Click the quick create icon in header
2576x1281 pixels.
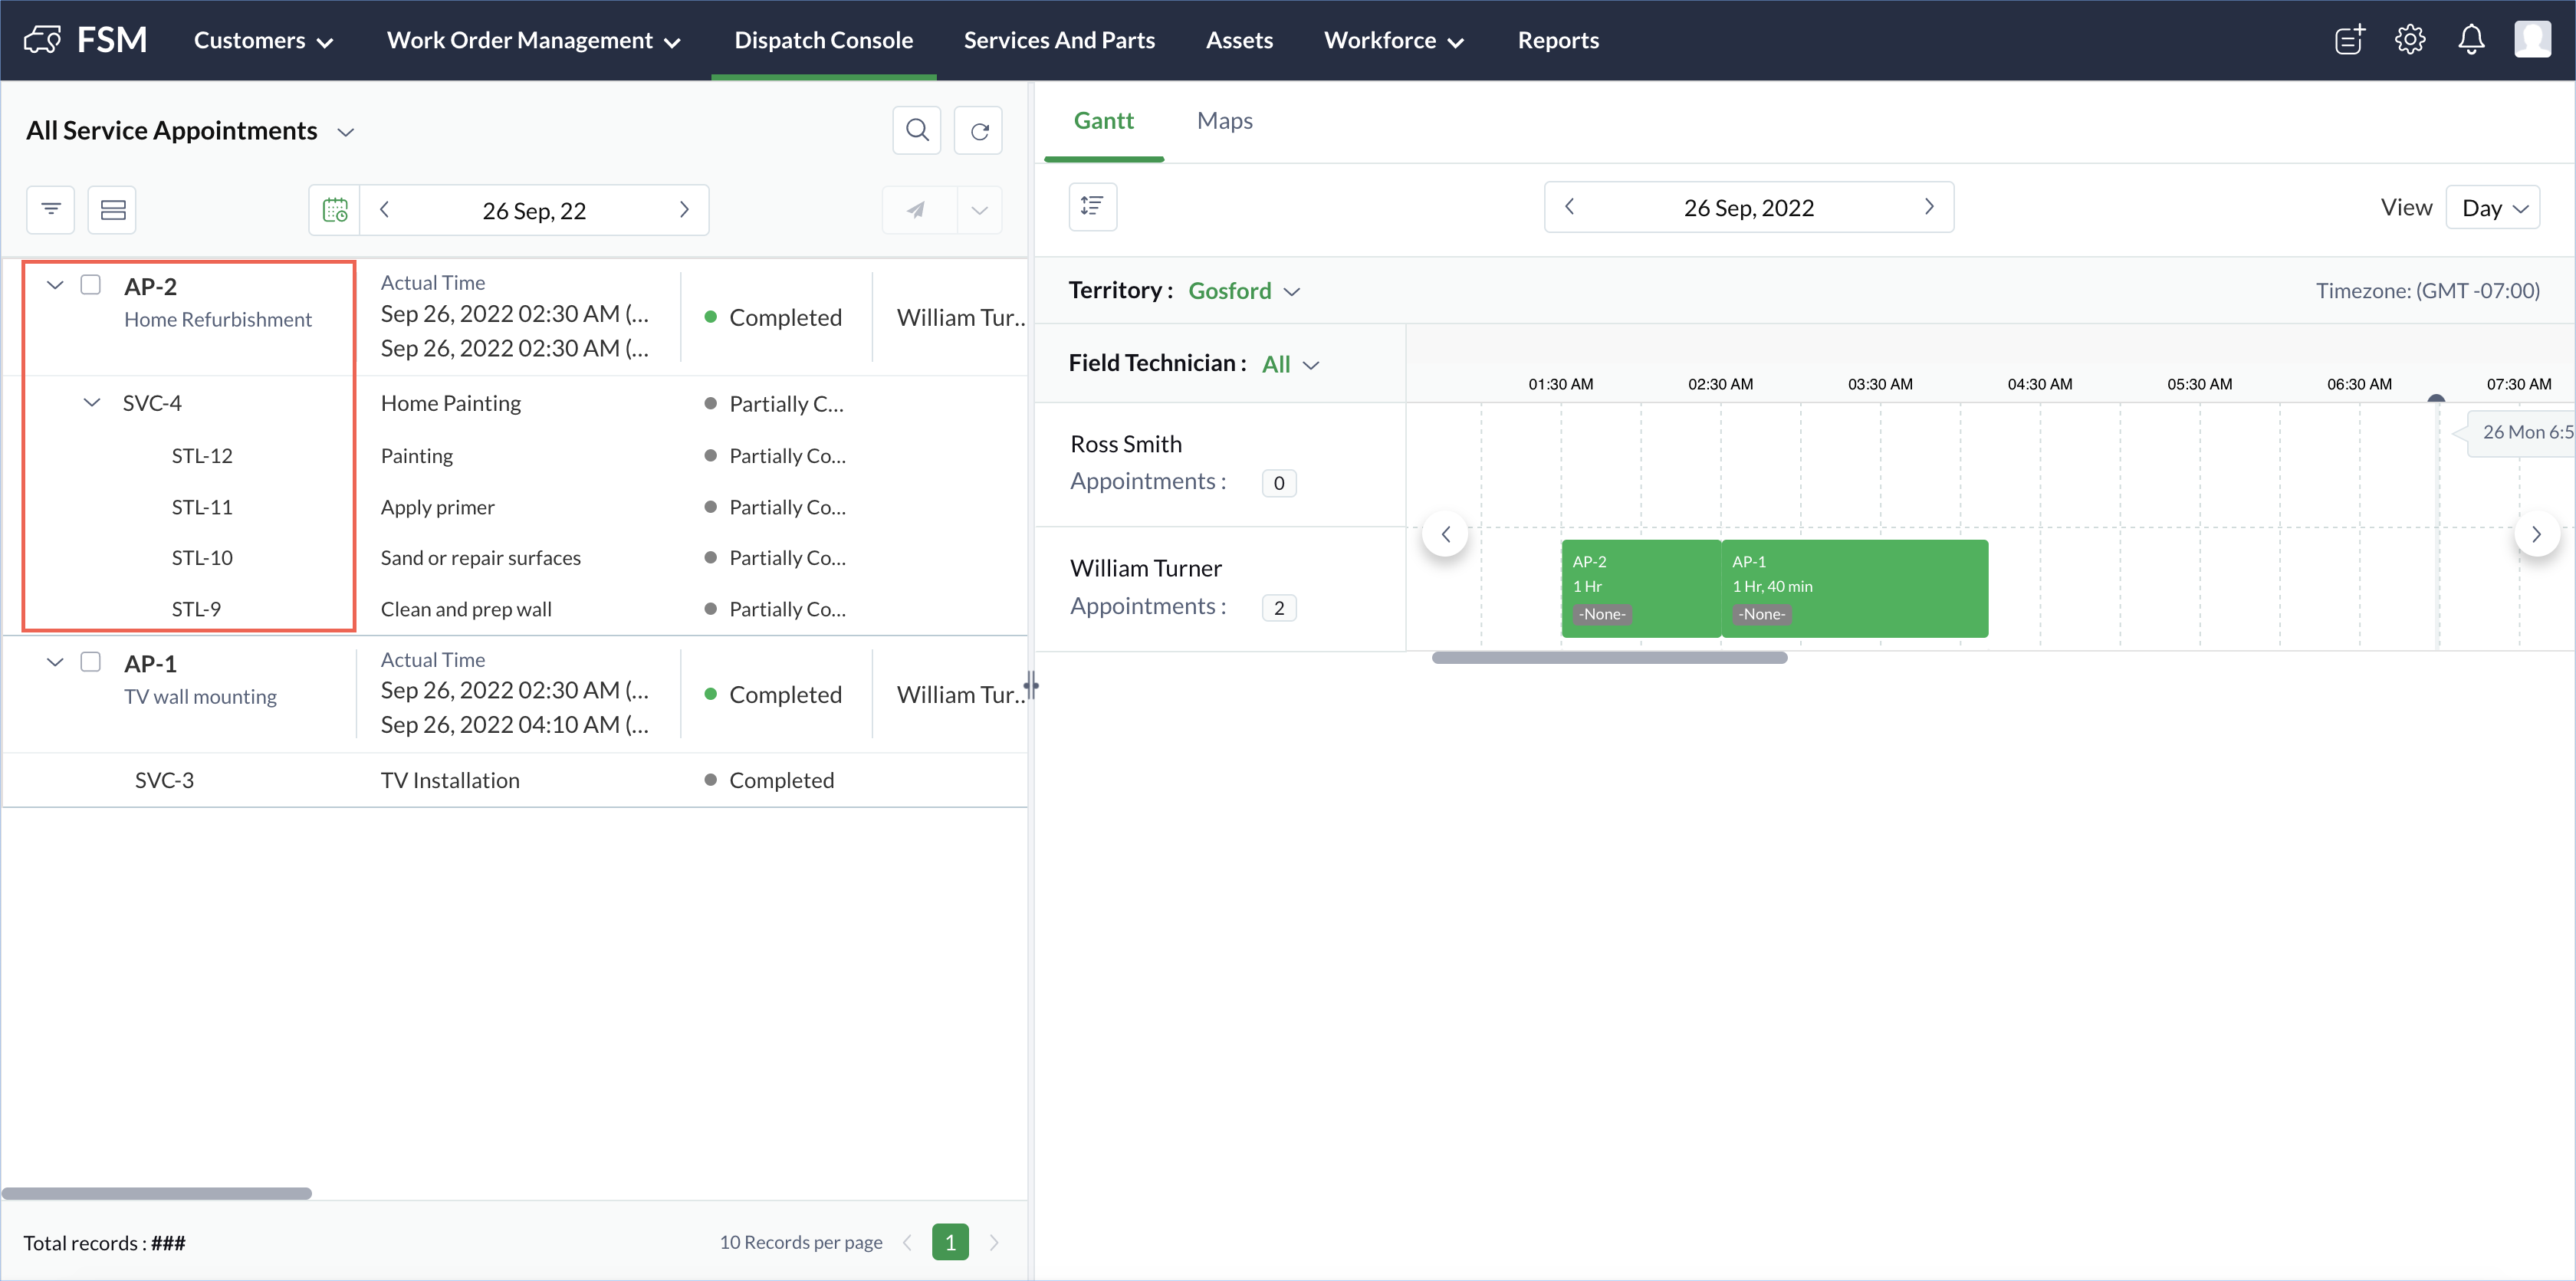tap(2348, 40)
